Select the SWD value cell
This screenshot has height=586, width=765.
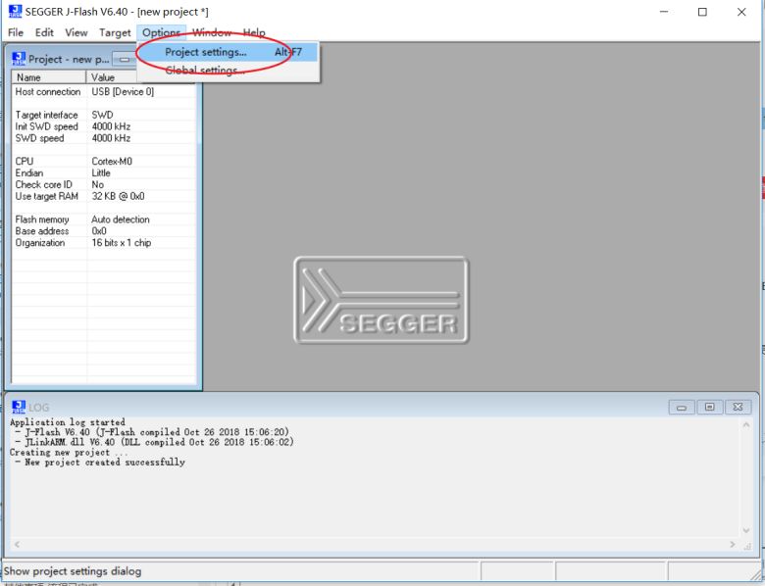point(102,115)
